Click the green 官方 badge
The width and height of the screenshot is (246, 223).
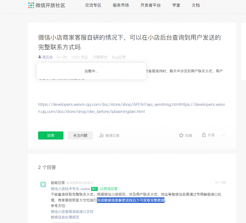pos(94,189)
